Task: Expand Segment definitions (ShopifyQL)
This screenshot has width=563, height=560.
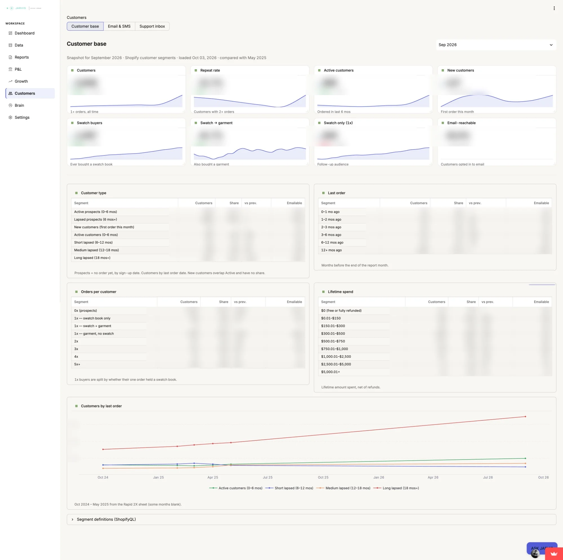Action: [x=311, y=519]
